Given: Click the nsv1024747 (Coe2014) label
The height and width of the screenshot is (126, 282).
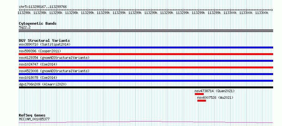Looking at the screenshot, I should click(38, 64).
